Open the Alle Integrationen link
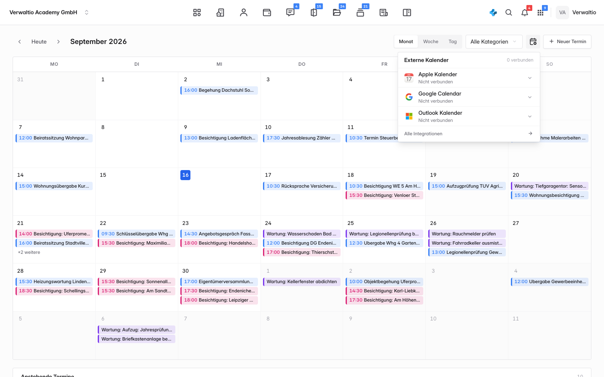 click(x=469, y=134)
